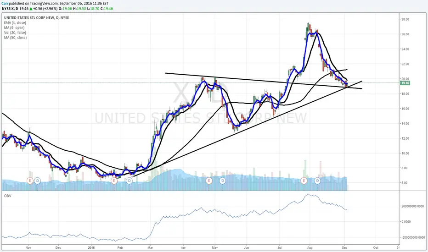This screenshot has width=428, height=252.
Task: Click the earnings E marker near November
Action: [x=30, y=181]
